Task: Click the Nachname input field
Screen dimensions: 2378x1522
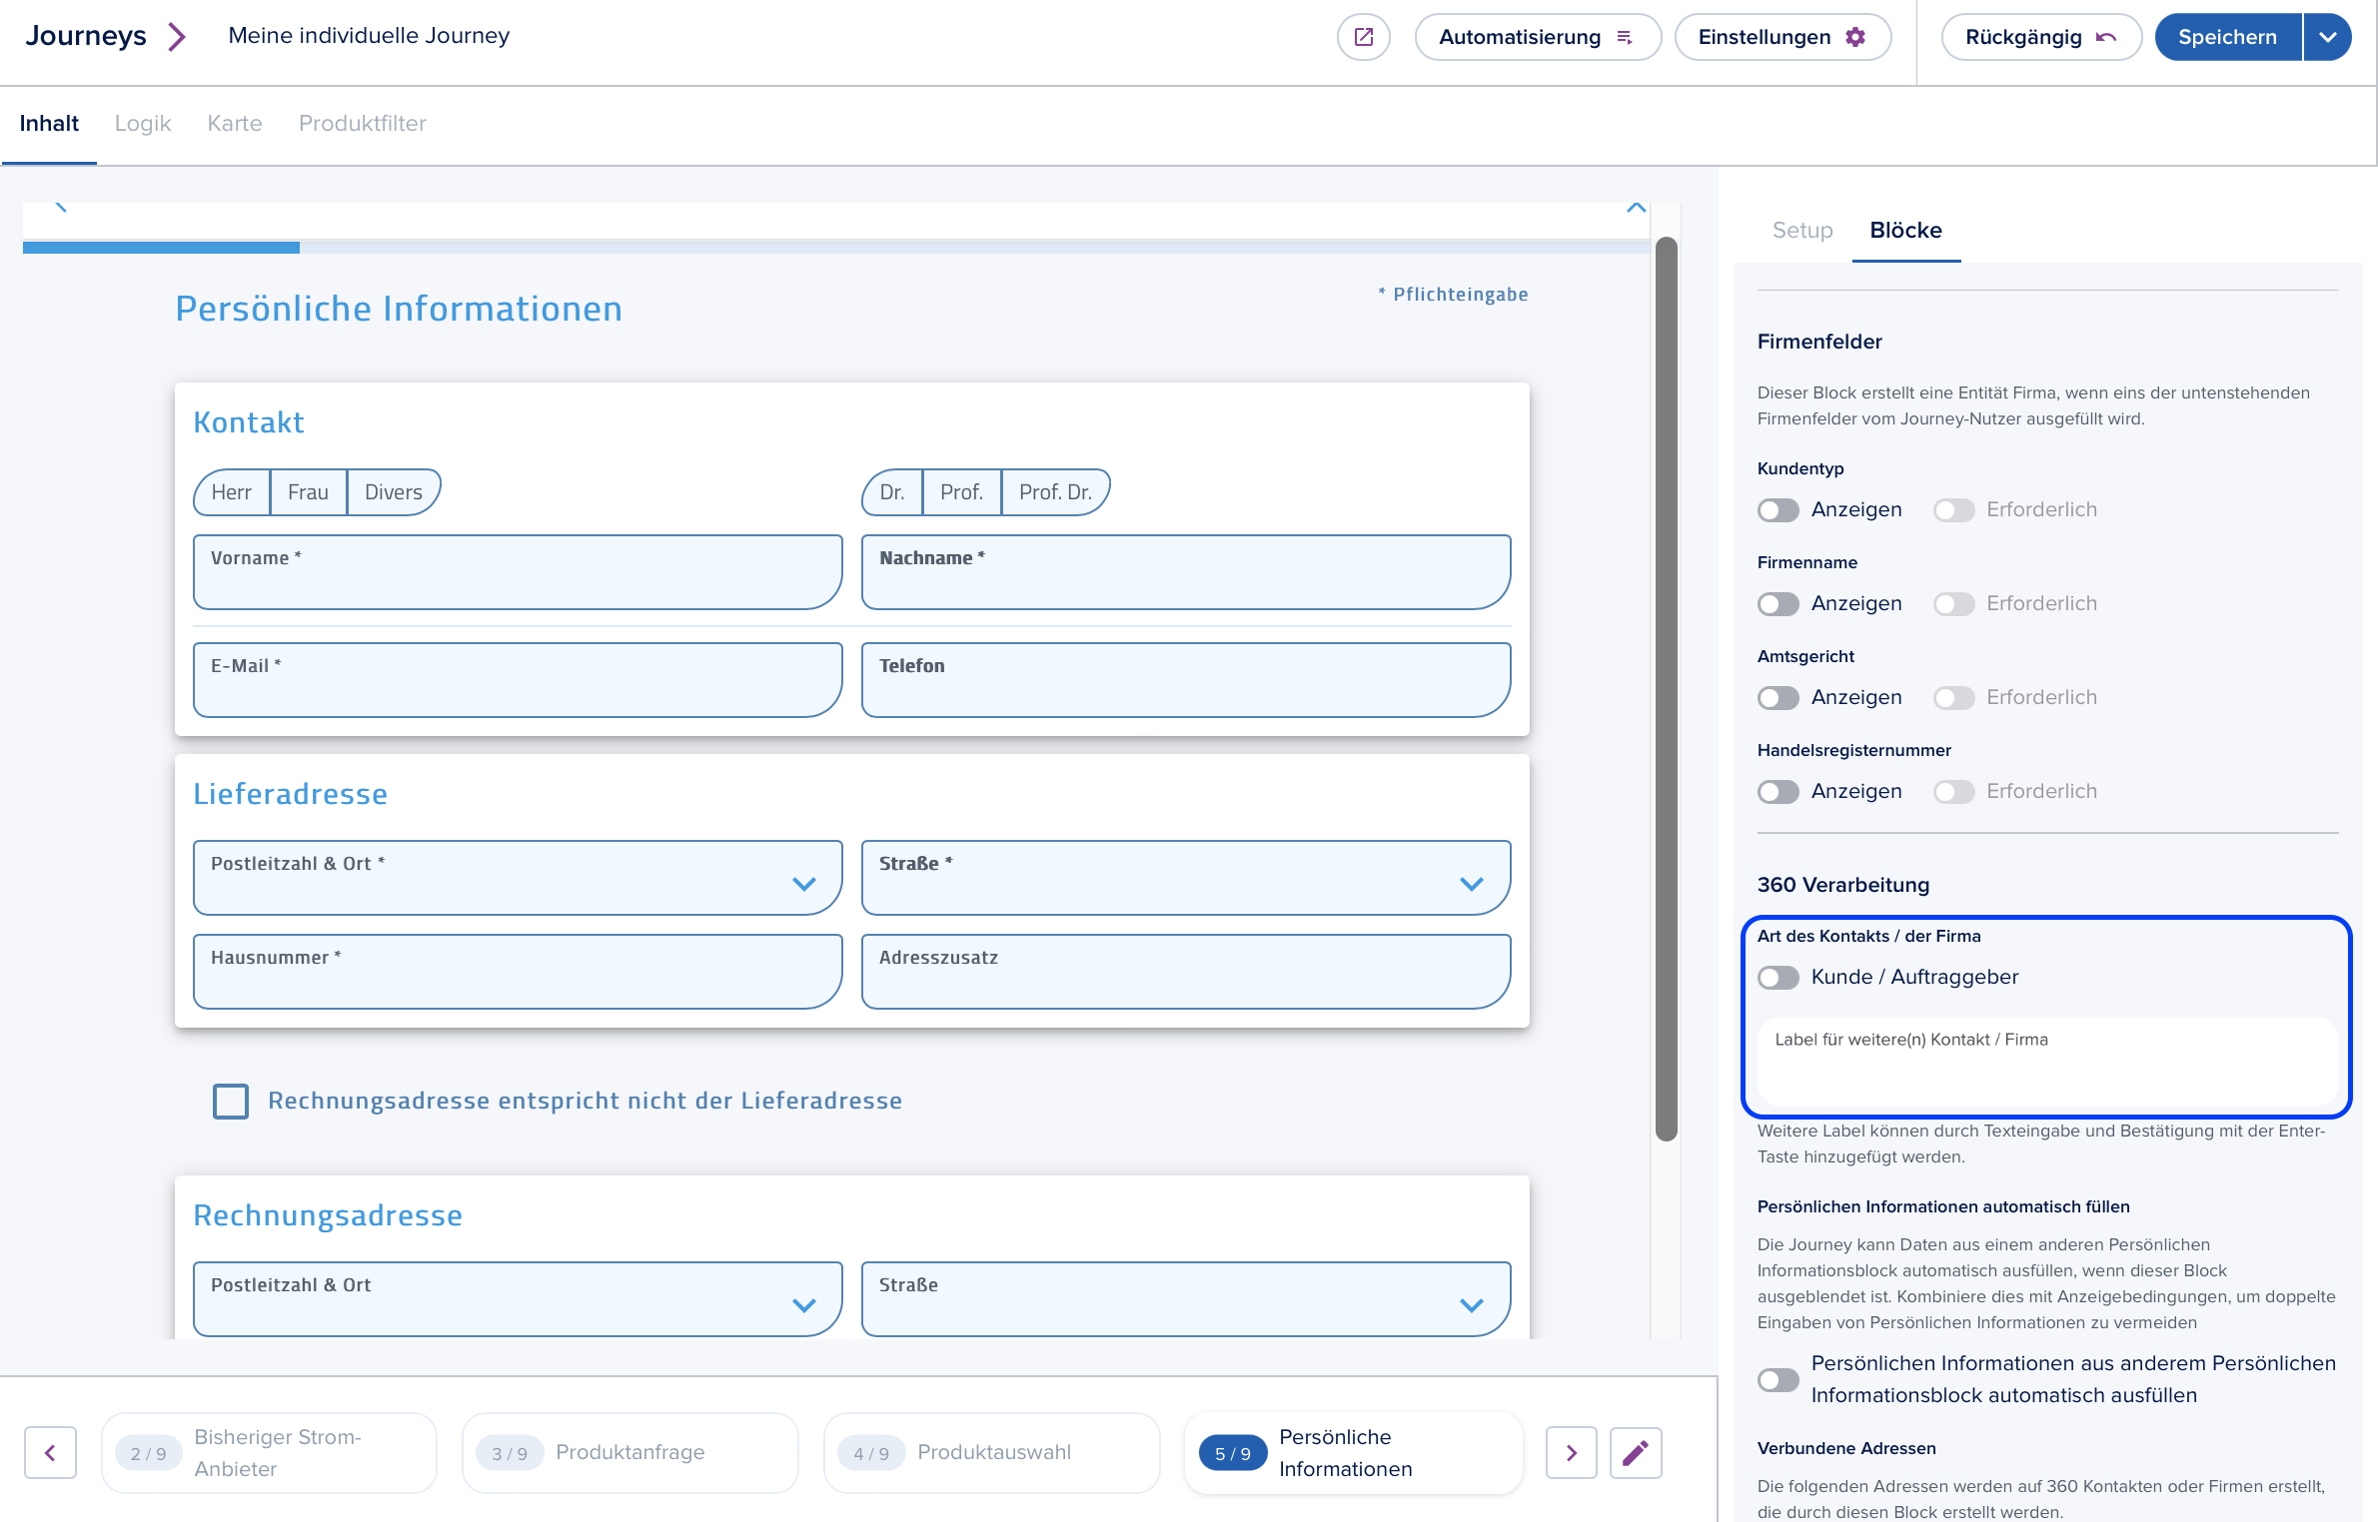Action: click(x=1186, y=572)
